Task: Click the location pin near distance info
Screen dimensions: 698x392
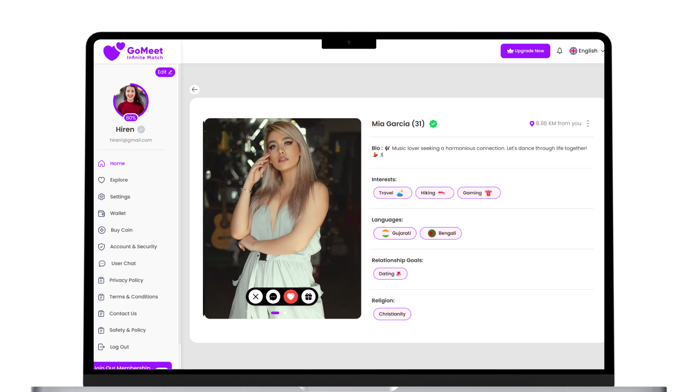Action: (x=532, y=124)
